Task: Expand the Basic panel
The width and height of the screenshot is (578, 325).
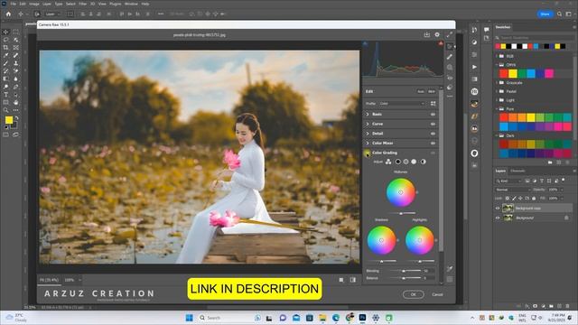Action: pos(368,115)
